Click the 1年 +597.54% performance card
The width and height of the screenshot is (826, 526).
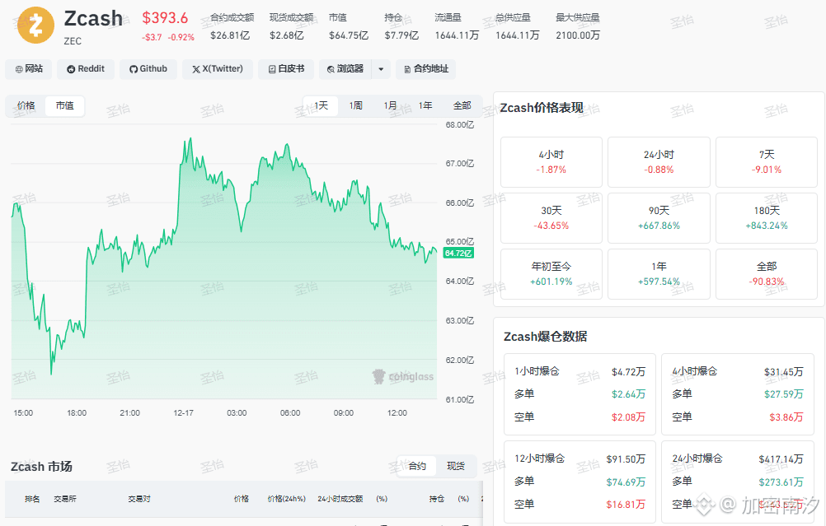tap(659, 274)
